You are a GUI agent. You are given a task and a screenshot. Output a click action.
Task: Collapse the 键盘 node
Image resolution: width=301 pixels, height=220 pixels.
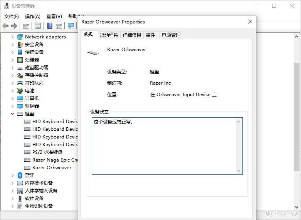click(x=13, y=114)
